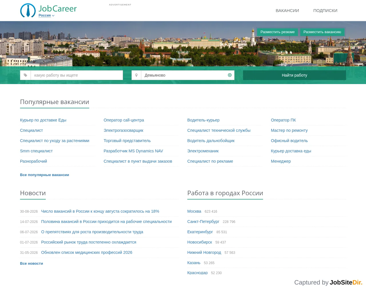Screen dimensions: 366x291
Task: Open Новосибирск city jobs
Action: pyautogui.click(x=200, y=242)
